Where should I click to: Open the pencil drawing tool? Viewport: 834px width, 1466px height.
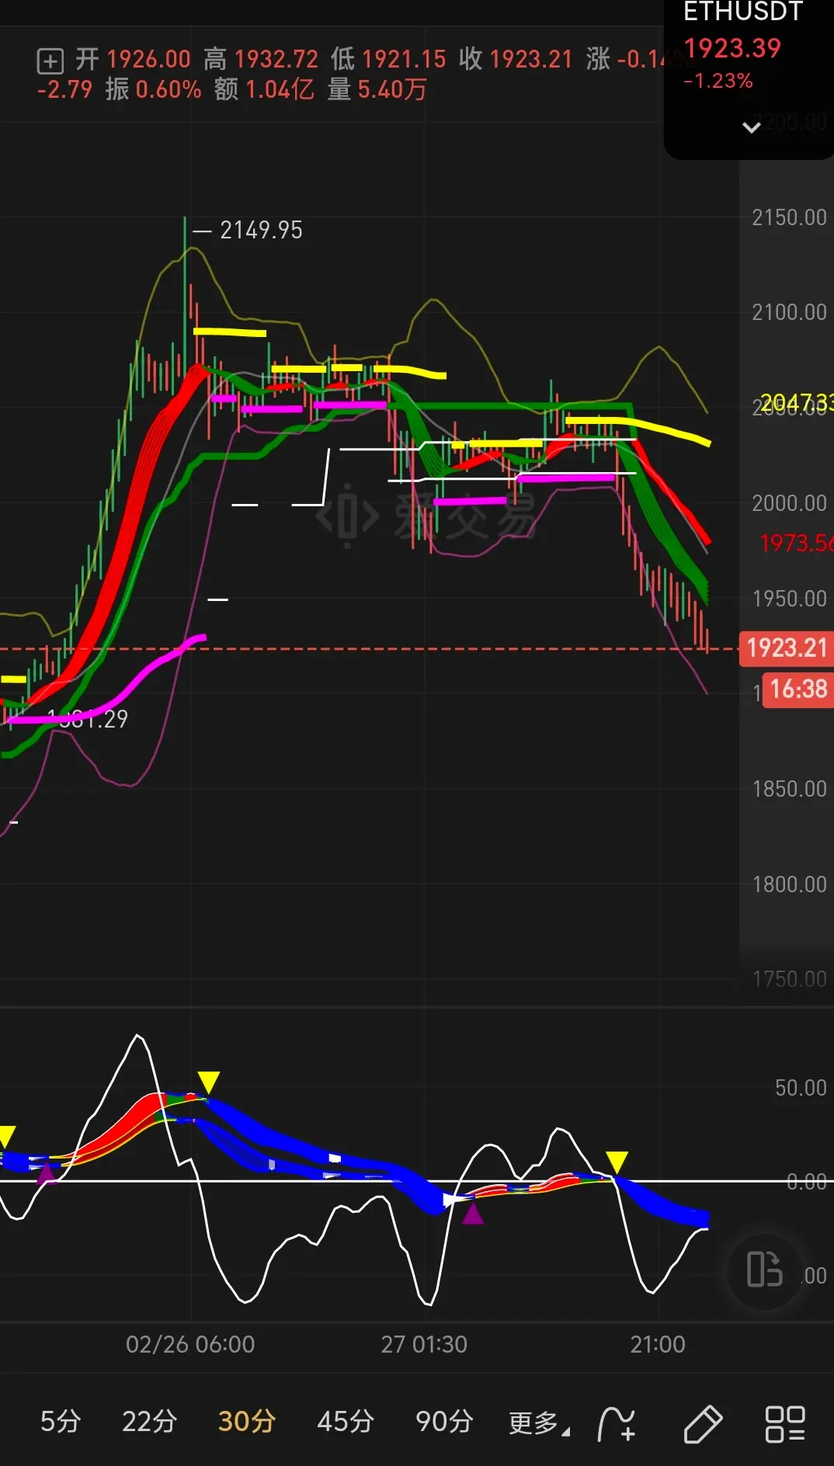click(703, 1424)
